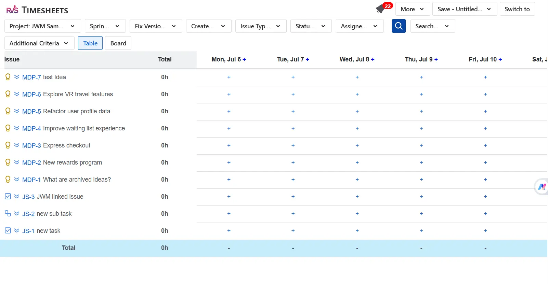548x284 pixels.
Task: Open the MDP-6 issue link
Action: (31, 95)
